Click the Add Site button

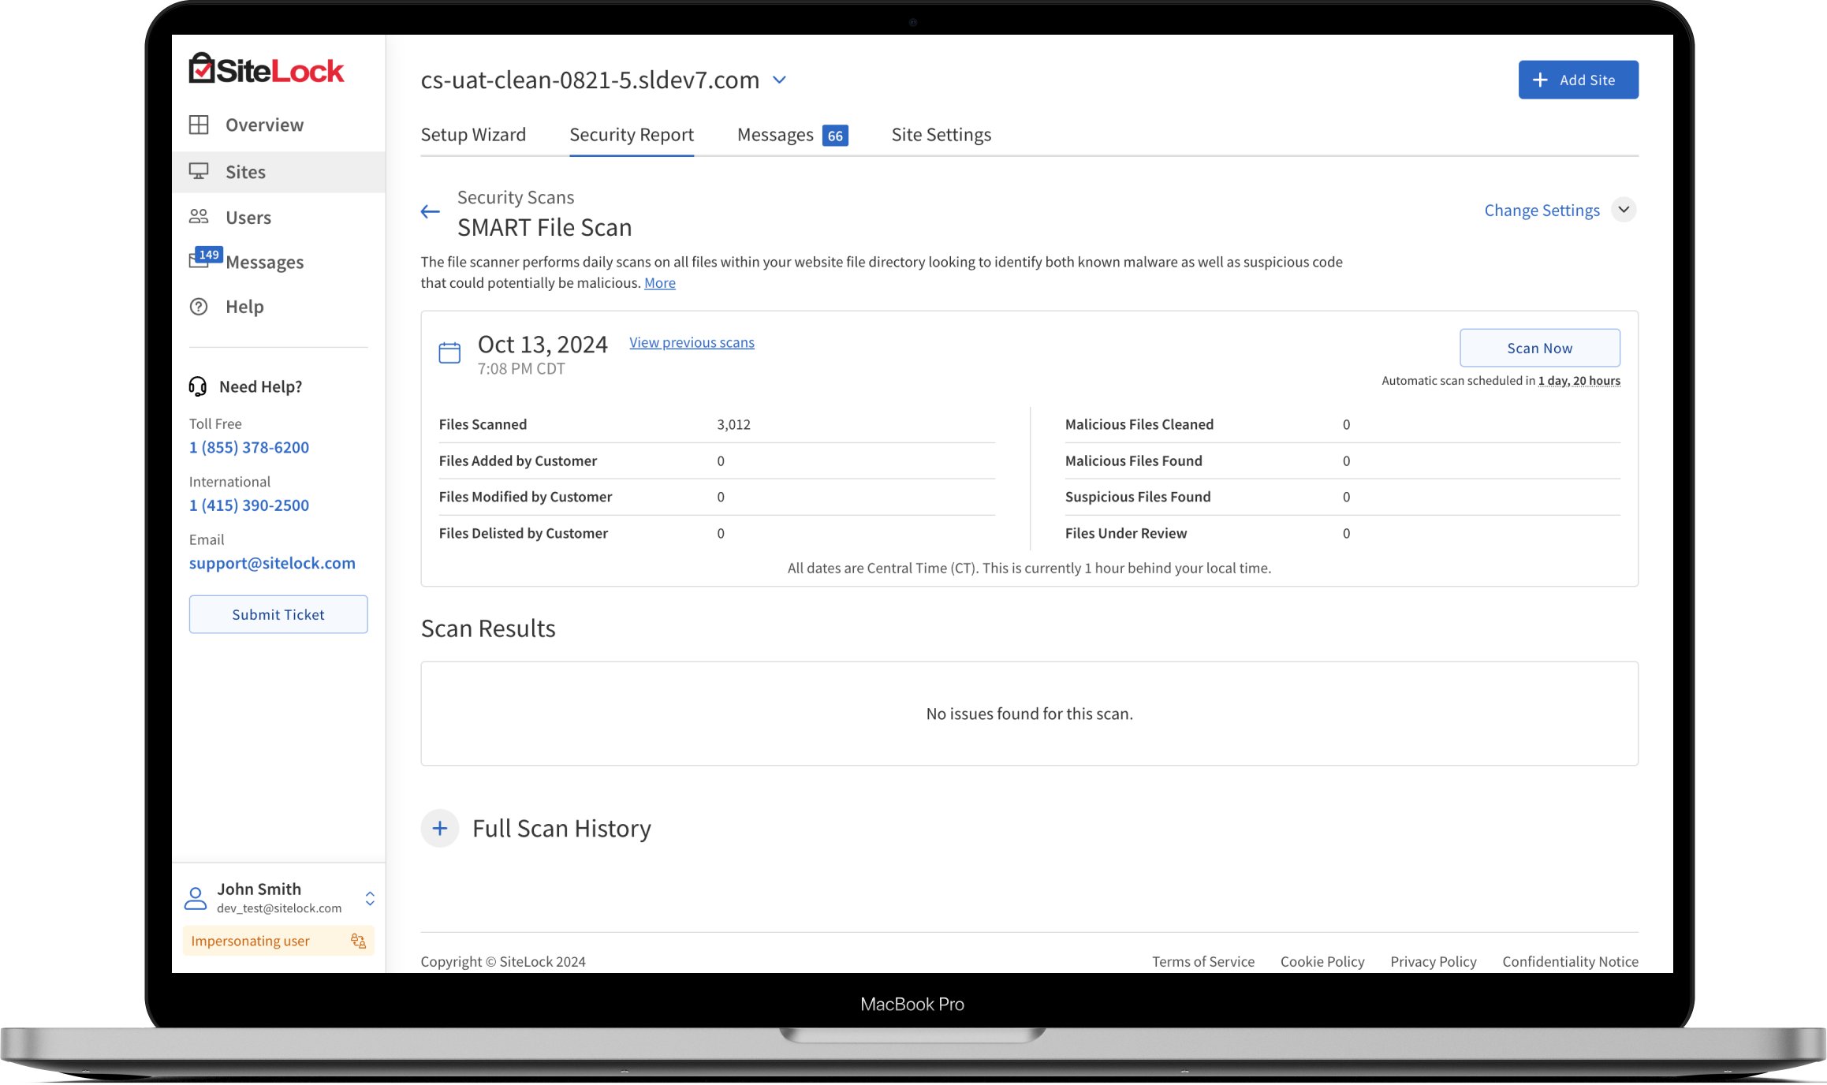pos(1578,80)
